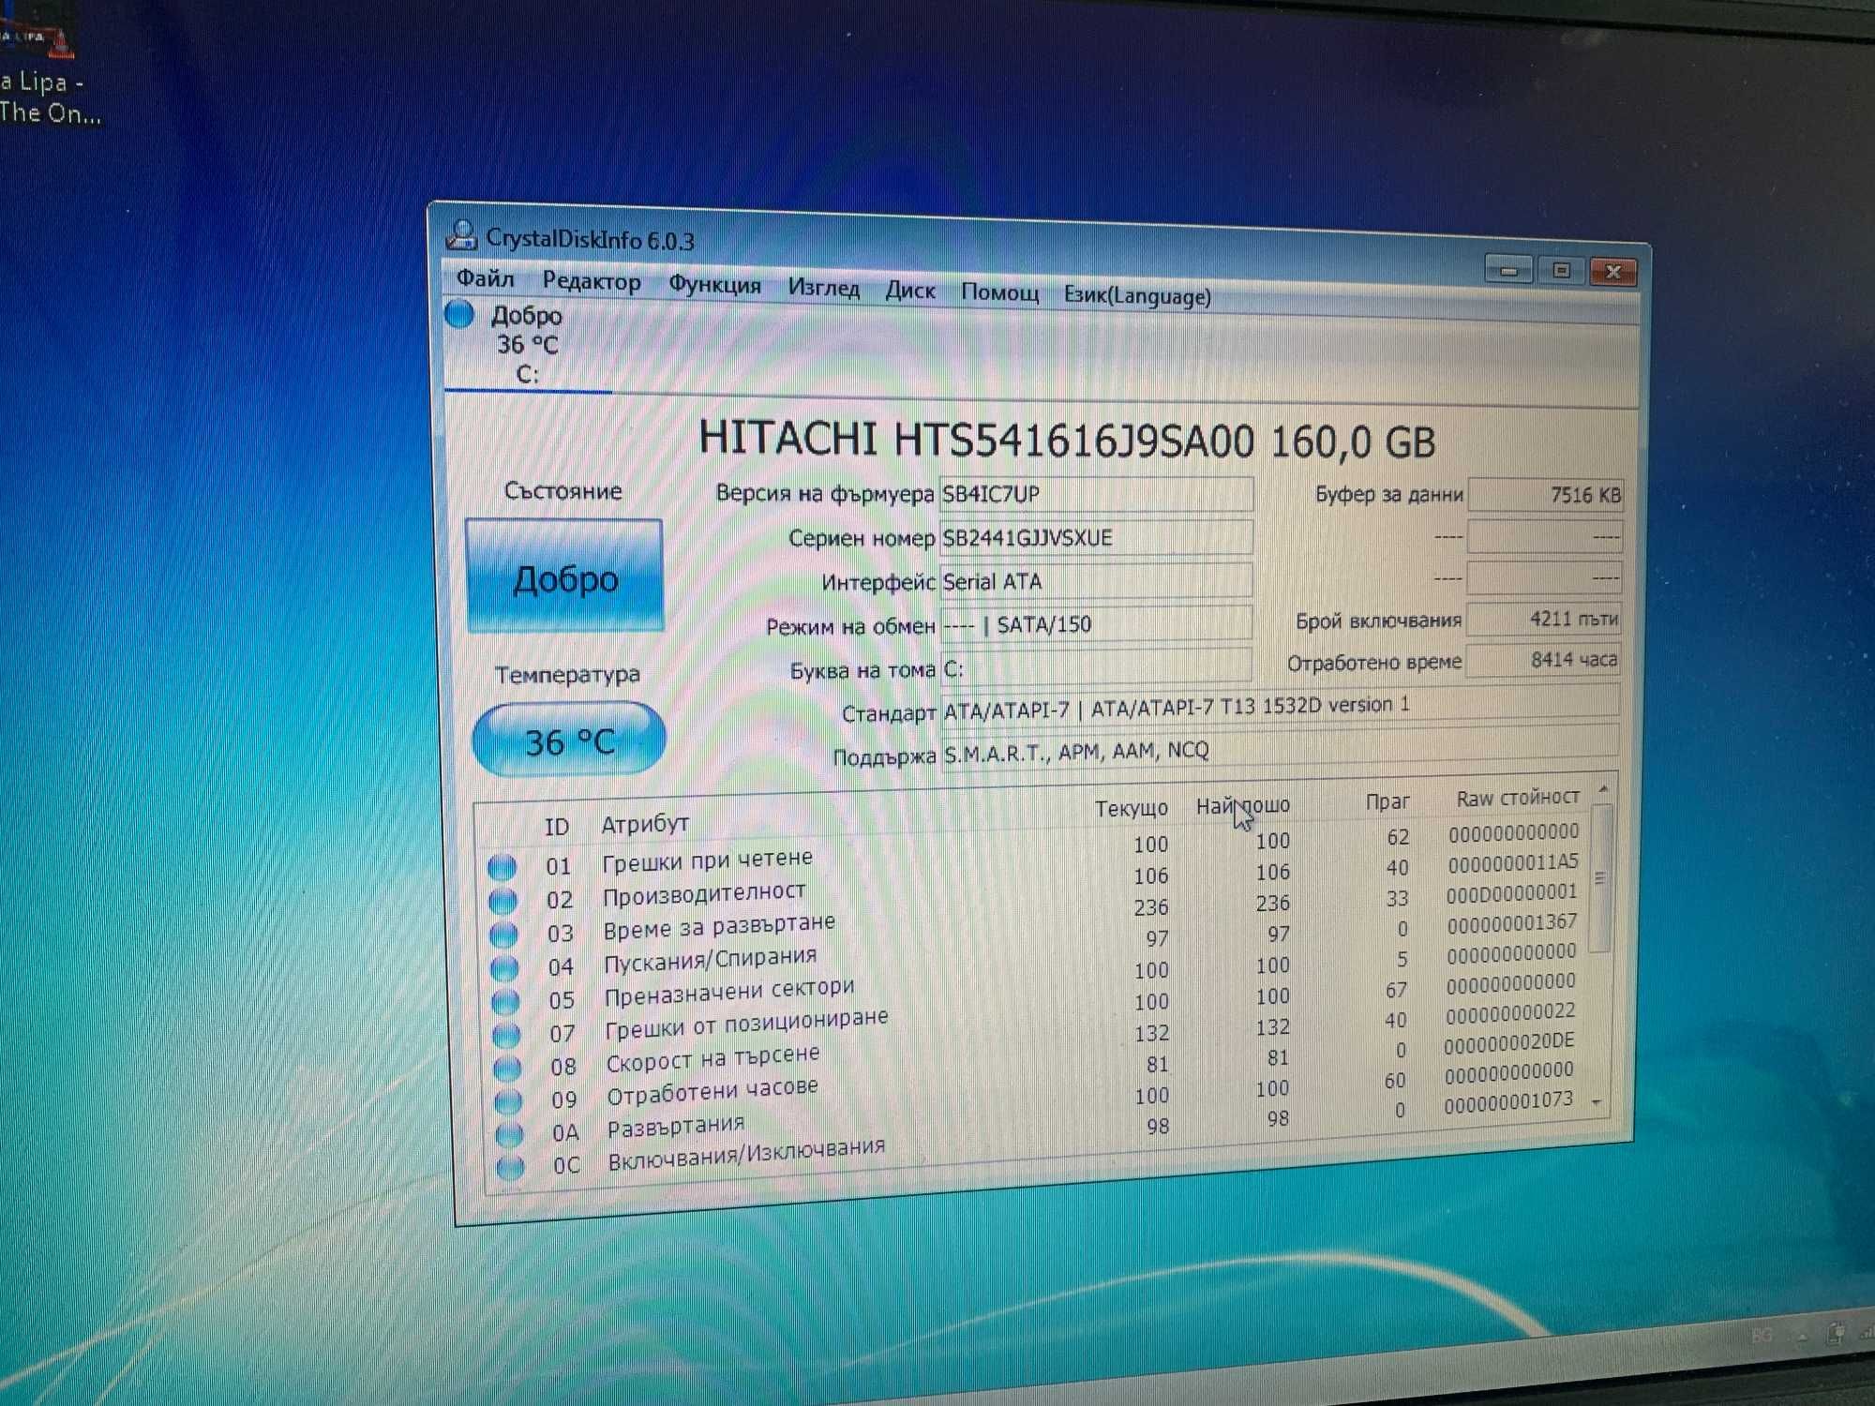This screenshot has width=1875, height=1406.
Task: Click the raw value 000000001367
Action: tap(1512, 923)
